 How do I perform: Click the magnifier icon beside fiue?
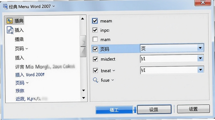coord(96,80)
